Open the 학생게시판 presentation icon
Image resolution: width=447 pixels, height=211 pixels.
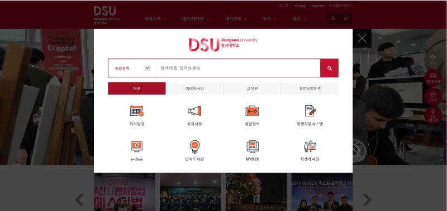pos(310,146)
